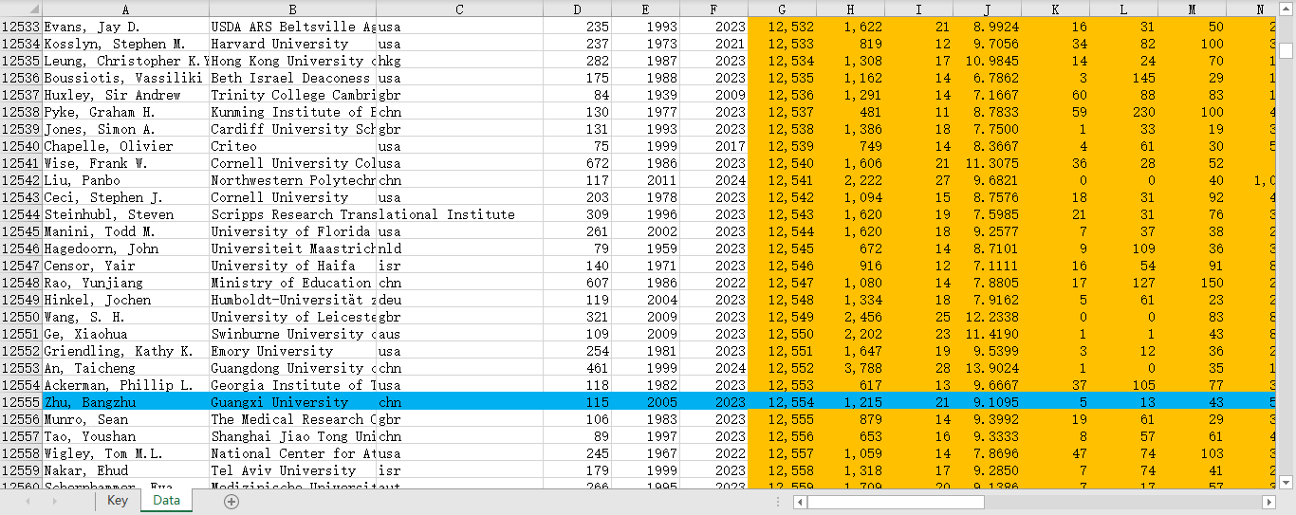
Task: Click the previous sheet navigation arrow
Action: (28, 501)
